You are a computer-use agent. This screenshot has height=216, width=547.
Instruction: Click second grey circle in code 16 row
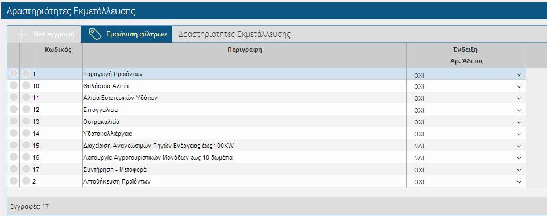point(26,157)
